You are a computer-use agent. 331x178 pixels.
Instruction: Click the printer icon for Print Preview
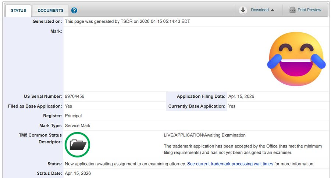292,10
